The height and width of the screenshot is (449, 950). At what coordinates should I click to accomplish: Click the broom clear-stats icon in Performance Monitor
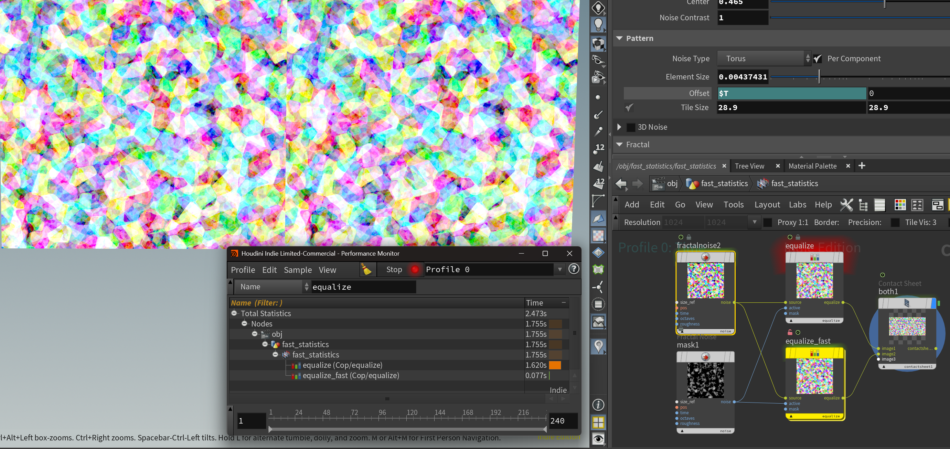pos(366,269)
